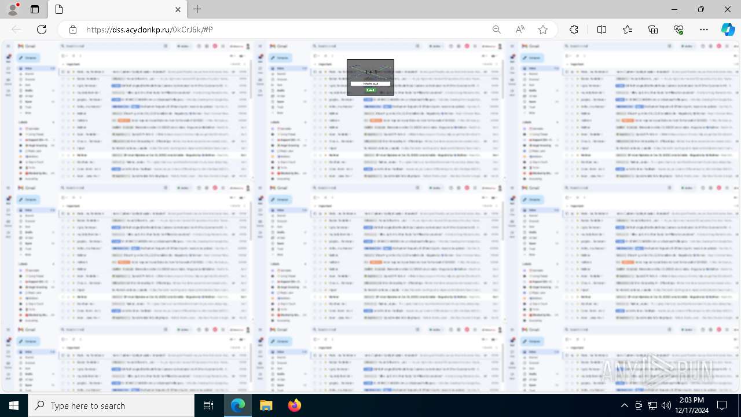Image resolution: width=741 pixels, height=417 pixels.
Task: Open Task View on the taskbar
Action: coord(208,405)
